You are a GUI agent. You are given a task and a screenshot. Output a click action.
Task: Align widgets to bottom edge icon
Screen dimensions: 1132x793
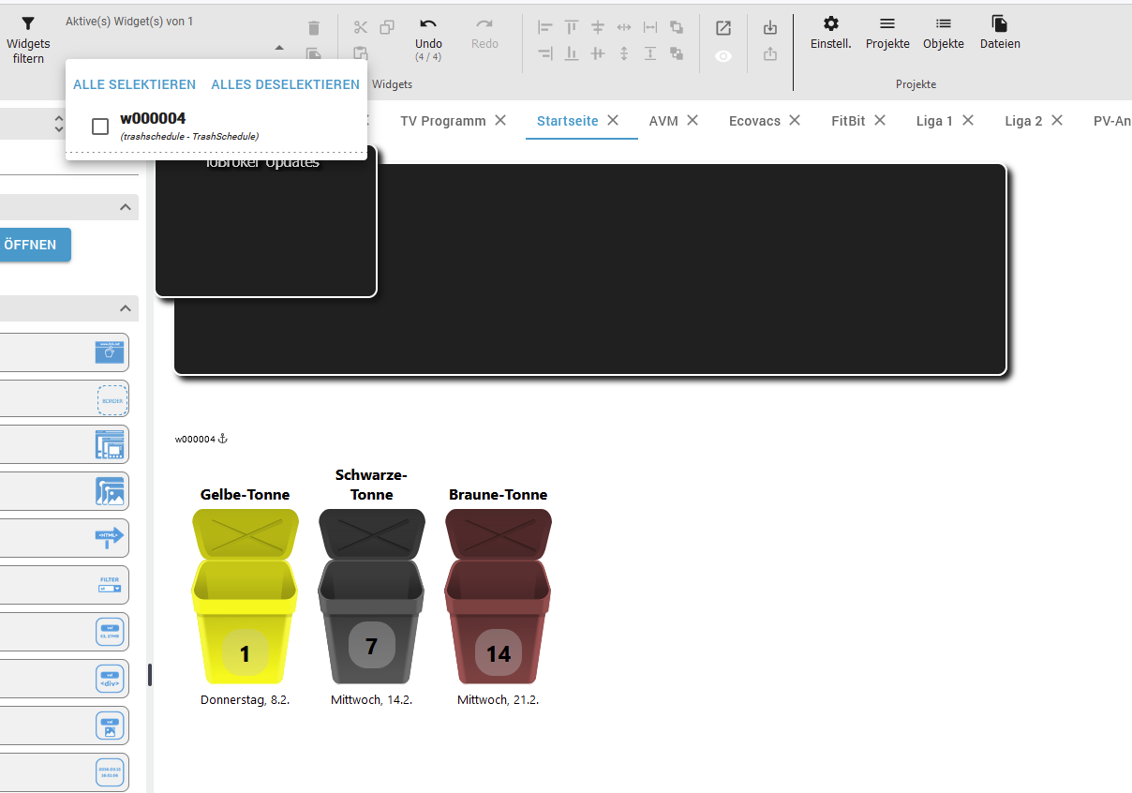pos(572,53)
